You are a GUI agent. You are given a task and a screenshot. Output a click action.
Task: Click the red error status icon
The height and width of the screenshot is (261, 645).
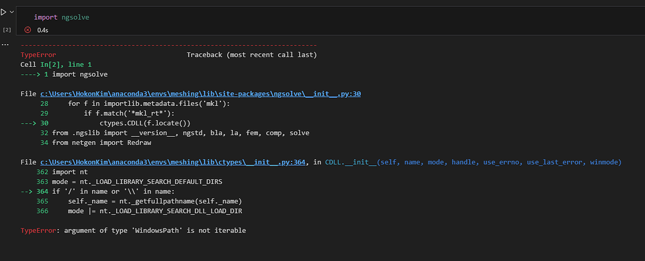(x=28, y=30)
